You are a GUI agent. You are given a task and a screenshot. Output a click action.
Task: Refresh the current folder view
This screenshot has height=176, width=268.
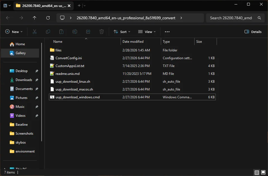pyautogui.click(x=48, y=18)
